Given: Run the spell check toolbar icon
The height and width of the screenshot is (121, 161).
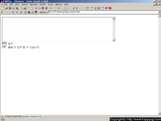Looking at the screenshot, I should pyautogui.click(x=28, y=8).
